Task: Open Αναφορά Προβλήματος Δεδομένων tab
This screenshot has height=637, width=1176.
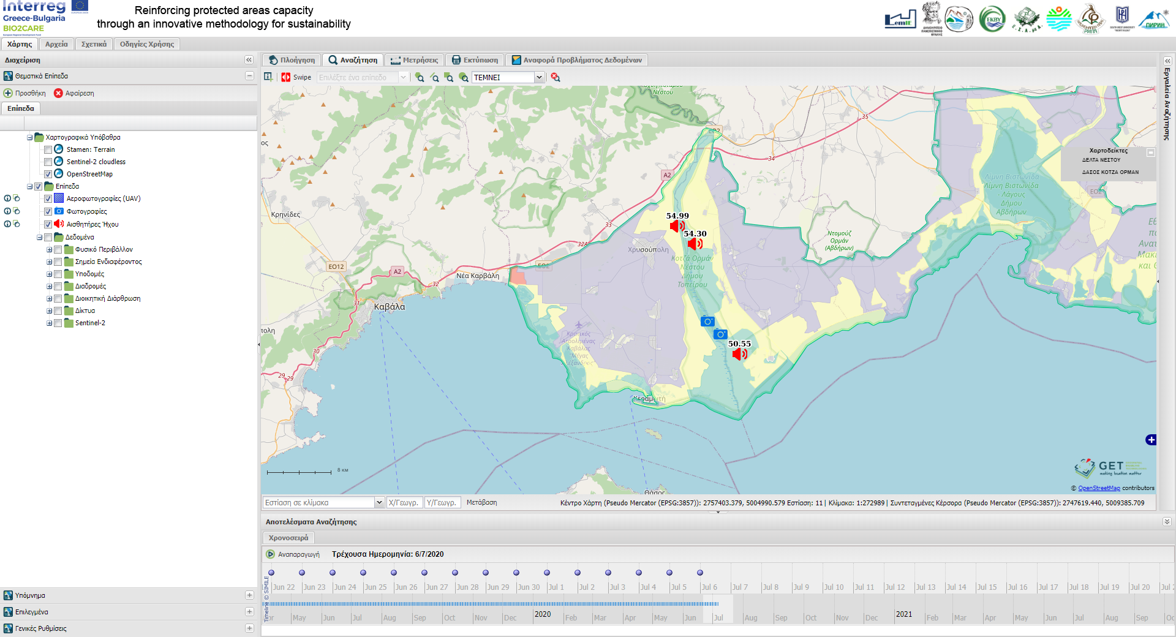Action: click(577, 60)
